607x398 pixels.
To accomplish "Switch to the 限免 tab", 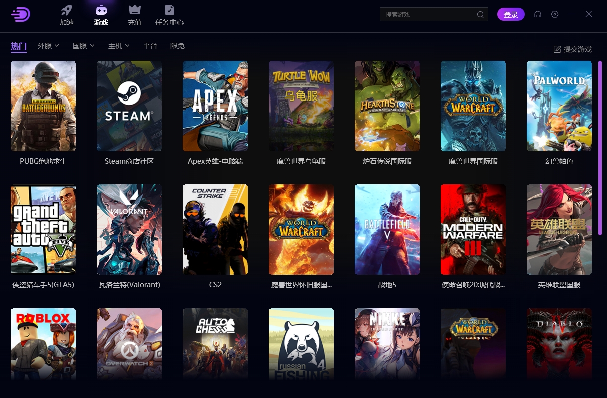I will tap(178, 46).
